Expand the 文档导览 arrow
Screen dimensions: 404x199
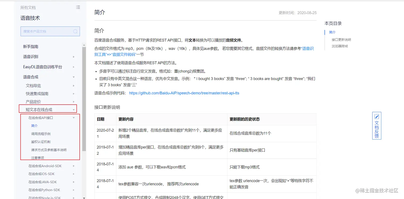[x=73, y=86]
